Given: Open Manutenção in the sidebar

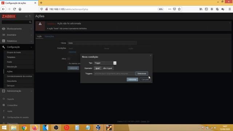Looking at the screenshot, I should pos(12,67).
